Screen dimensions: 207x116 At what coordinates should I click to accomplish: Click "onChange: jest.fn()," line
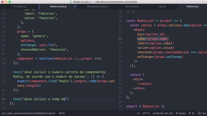[39, 45]
